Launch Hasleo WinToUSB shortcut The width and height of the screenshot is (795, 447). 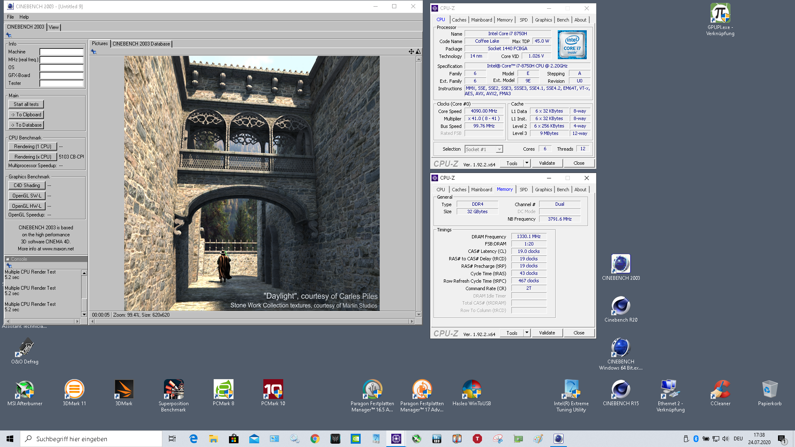pos(472,393)
